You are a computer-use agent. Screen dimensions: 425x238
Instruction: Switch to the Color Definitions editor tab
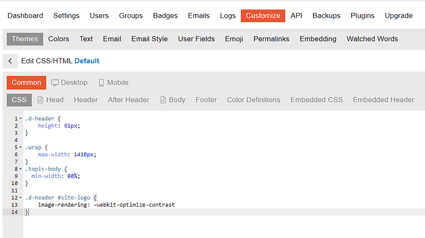coord(253,100)
